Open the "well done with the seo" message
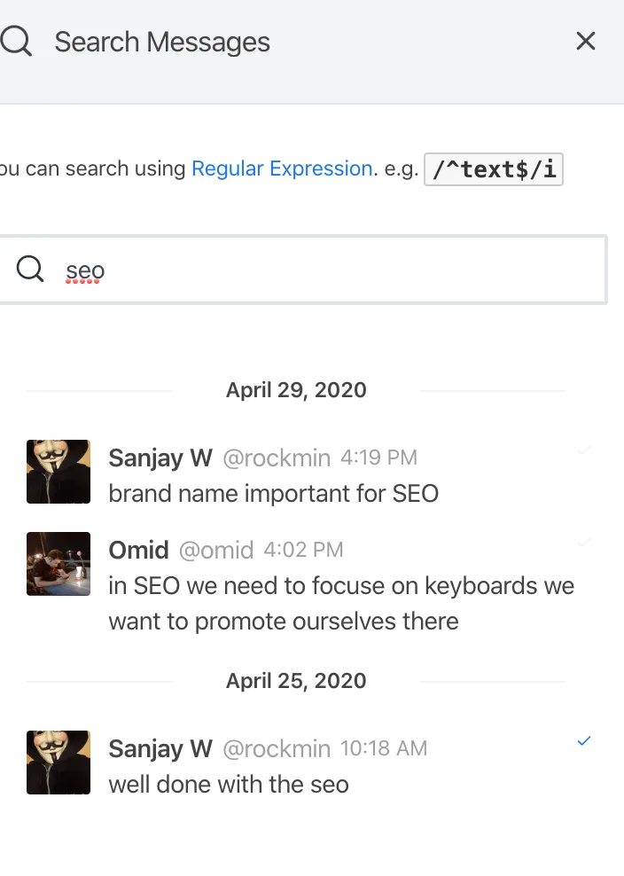The height and width of the screenshot is (876, 624). tap(229, 785)
